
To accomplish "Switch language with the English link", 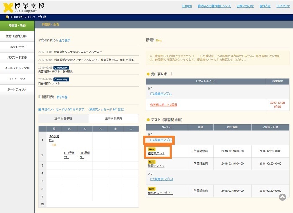I will click(187, 6).
